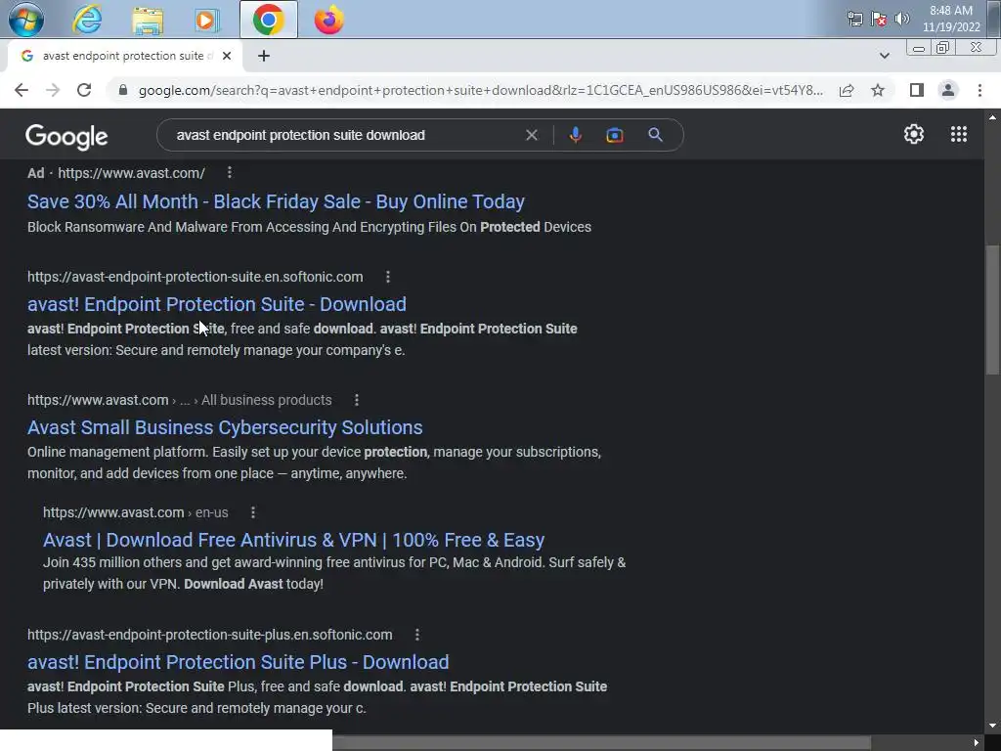The height and width of the screenshot is (751, 1001).
Task: Switch to Firefox from taskbar
Action: (x=328, y=20)
